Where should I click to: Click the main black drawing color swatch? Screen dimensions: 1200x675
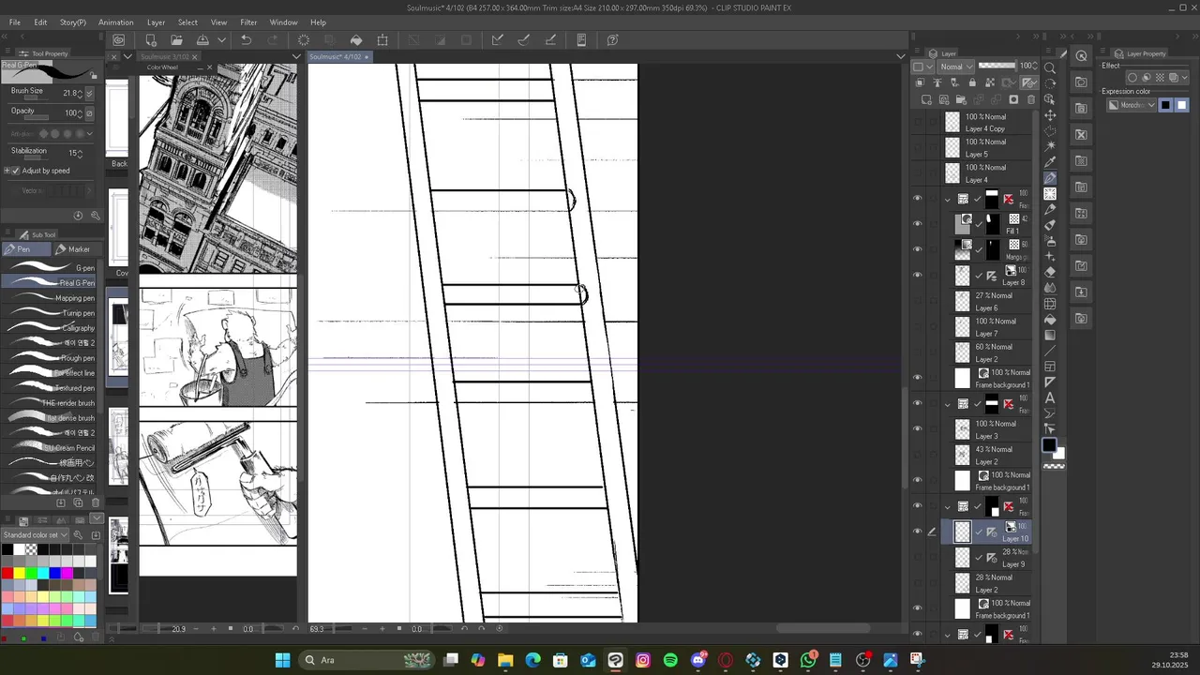coord(1048,446)
